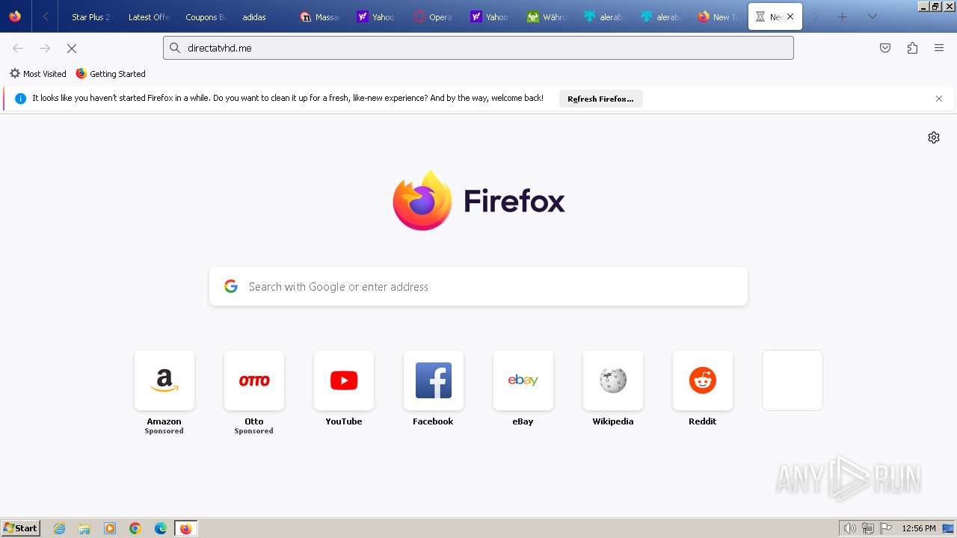Click the Firefox logo on new tab page
Viewport: 957px width, 538px height.
[x=478, y=200]
